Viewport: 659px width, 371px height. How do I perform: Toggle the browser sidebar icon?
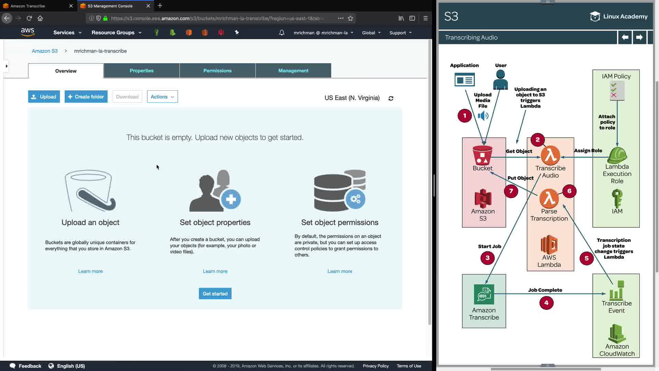(412, 18)
